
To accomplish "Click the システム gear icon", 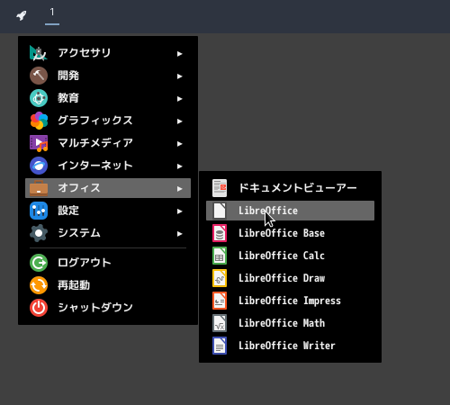I will click(x=39, y=233).
